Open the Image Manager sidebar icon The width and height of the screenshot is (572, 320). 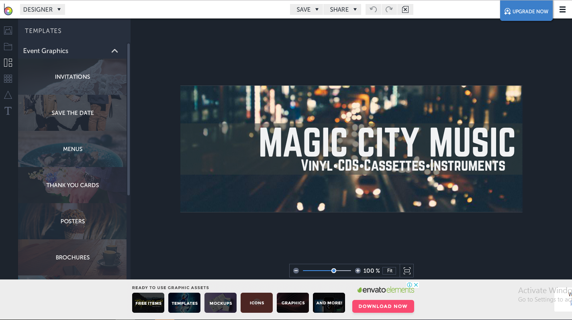[x=8, y=31]
